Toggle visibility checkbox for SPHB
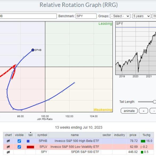 19,141
